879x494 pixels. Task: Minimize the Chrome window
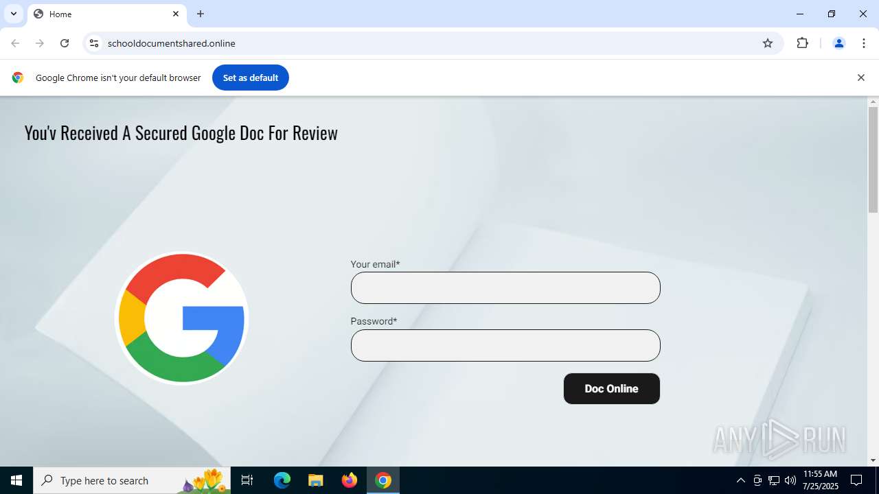coord(800,14)
